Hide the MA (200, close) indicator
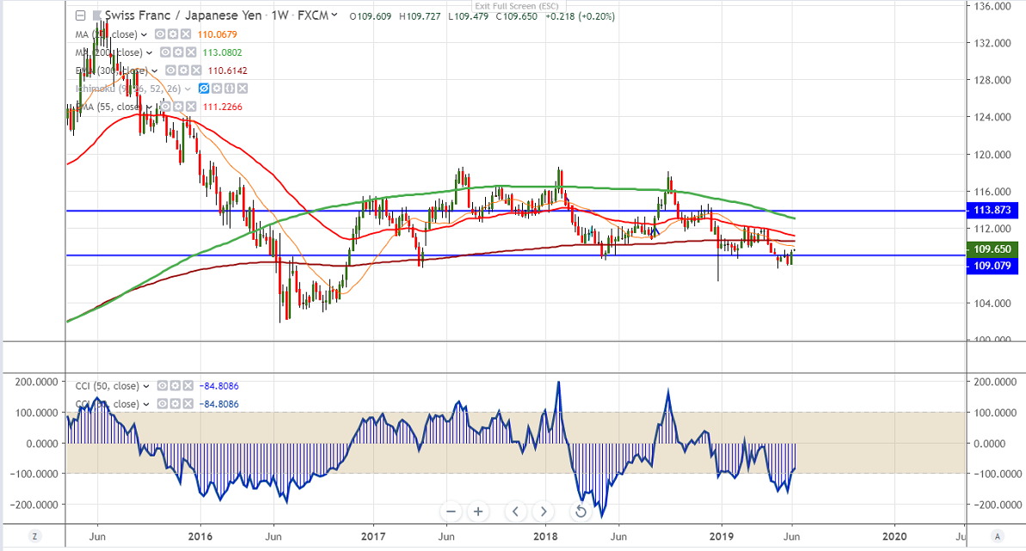Screen dimensions: 1026x551 [165, 52]
